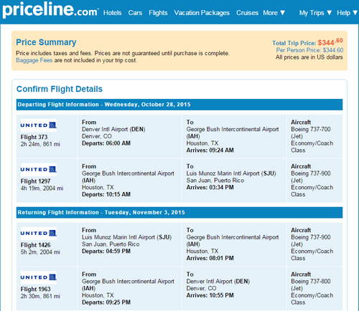Screen dimensions: 359x311
Task: Click the Departing Flight Information header bar
Action: [179, 105]
